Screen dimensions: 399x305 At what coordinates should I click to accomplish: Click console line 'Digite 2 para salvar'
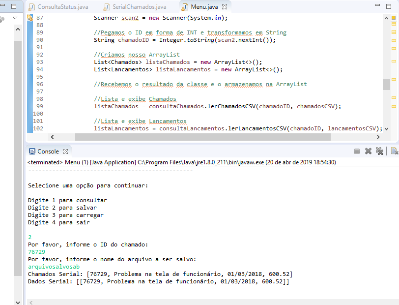pos(62,208)
